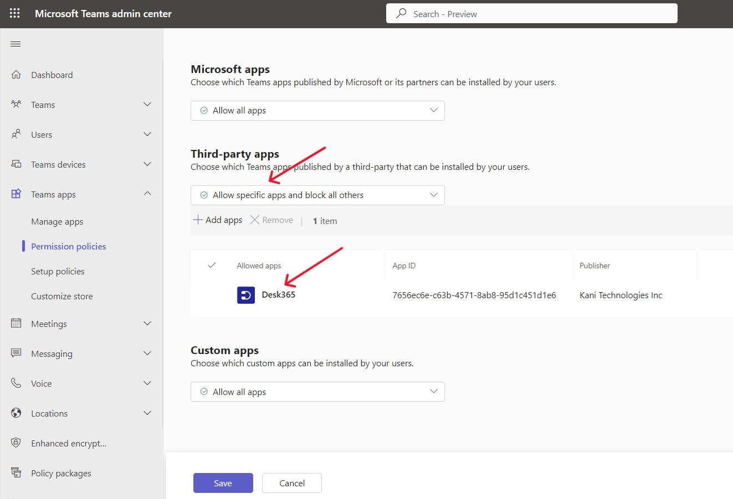Screen dimensions: 733x499
Task: Click the Locations globe icon
Action: (16, 413)
